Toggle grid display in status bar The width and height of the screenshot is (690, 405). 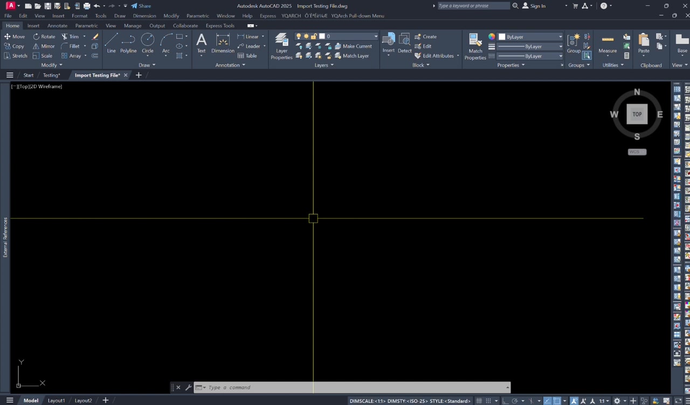479,401
